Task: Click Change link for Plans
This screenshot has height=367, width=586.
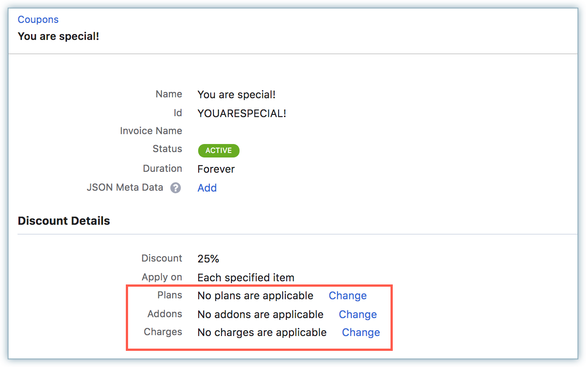Action: coord(347,296)
